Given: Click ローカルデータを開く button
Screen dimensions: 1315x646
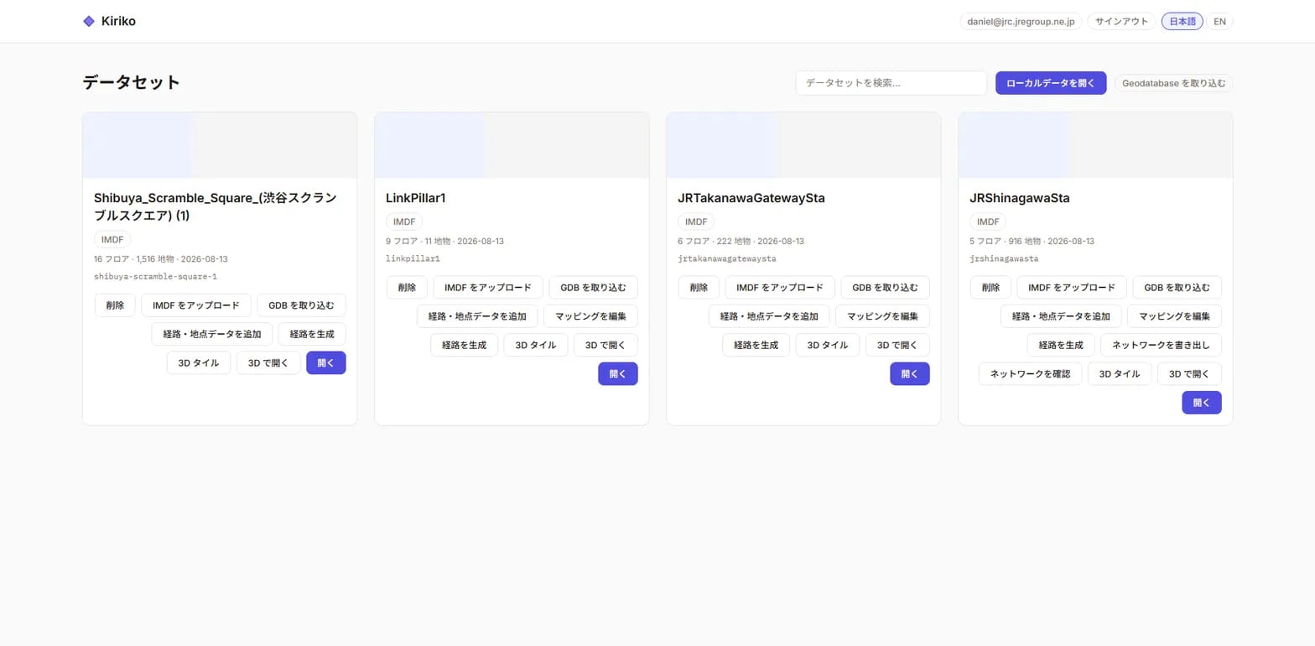Looking at the screenshot, I should pos(1051,83).
